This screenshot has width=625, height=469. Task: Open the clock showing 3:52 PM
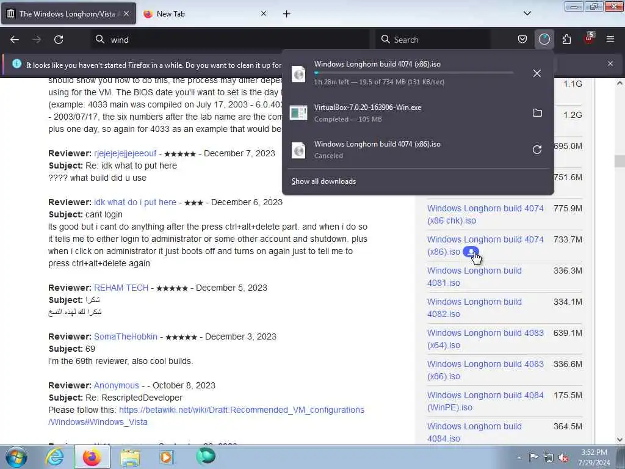pyautogui.click(x=594, y=457)
